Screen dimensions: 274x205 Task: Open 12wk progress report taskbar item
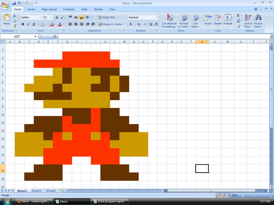tap(110, 202)
